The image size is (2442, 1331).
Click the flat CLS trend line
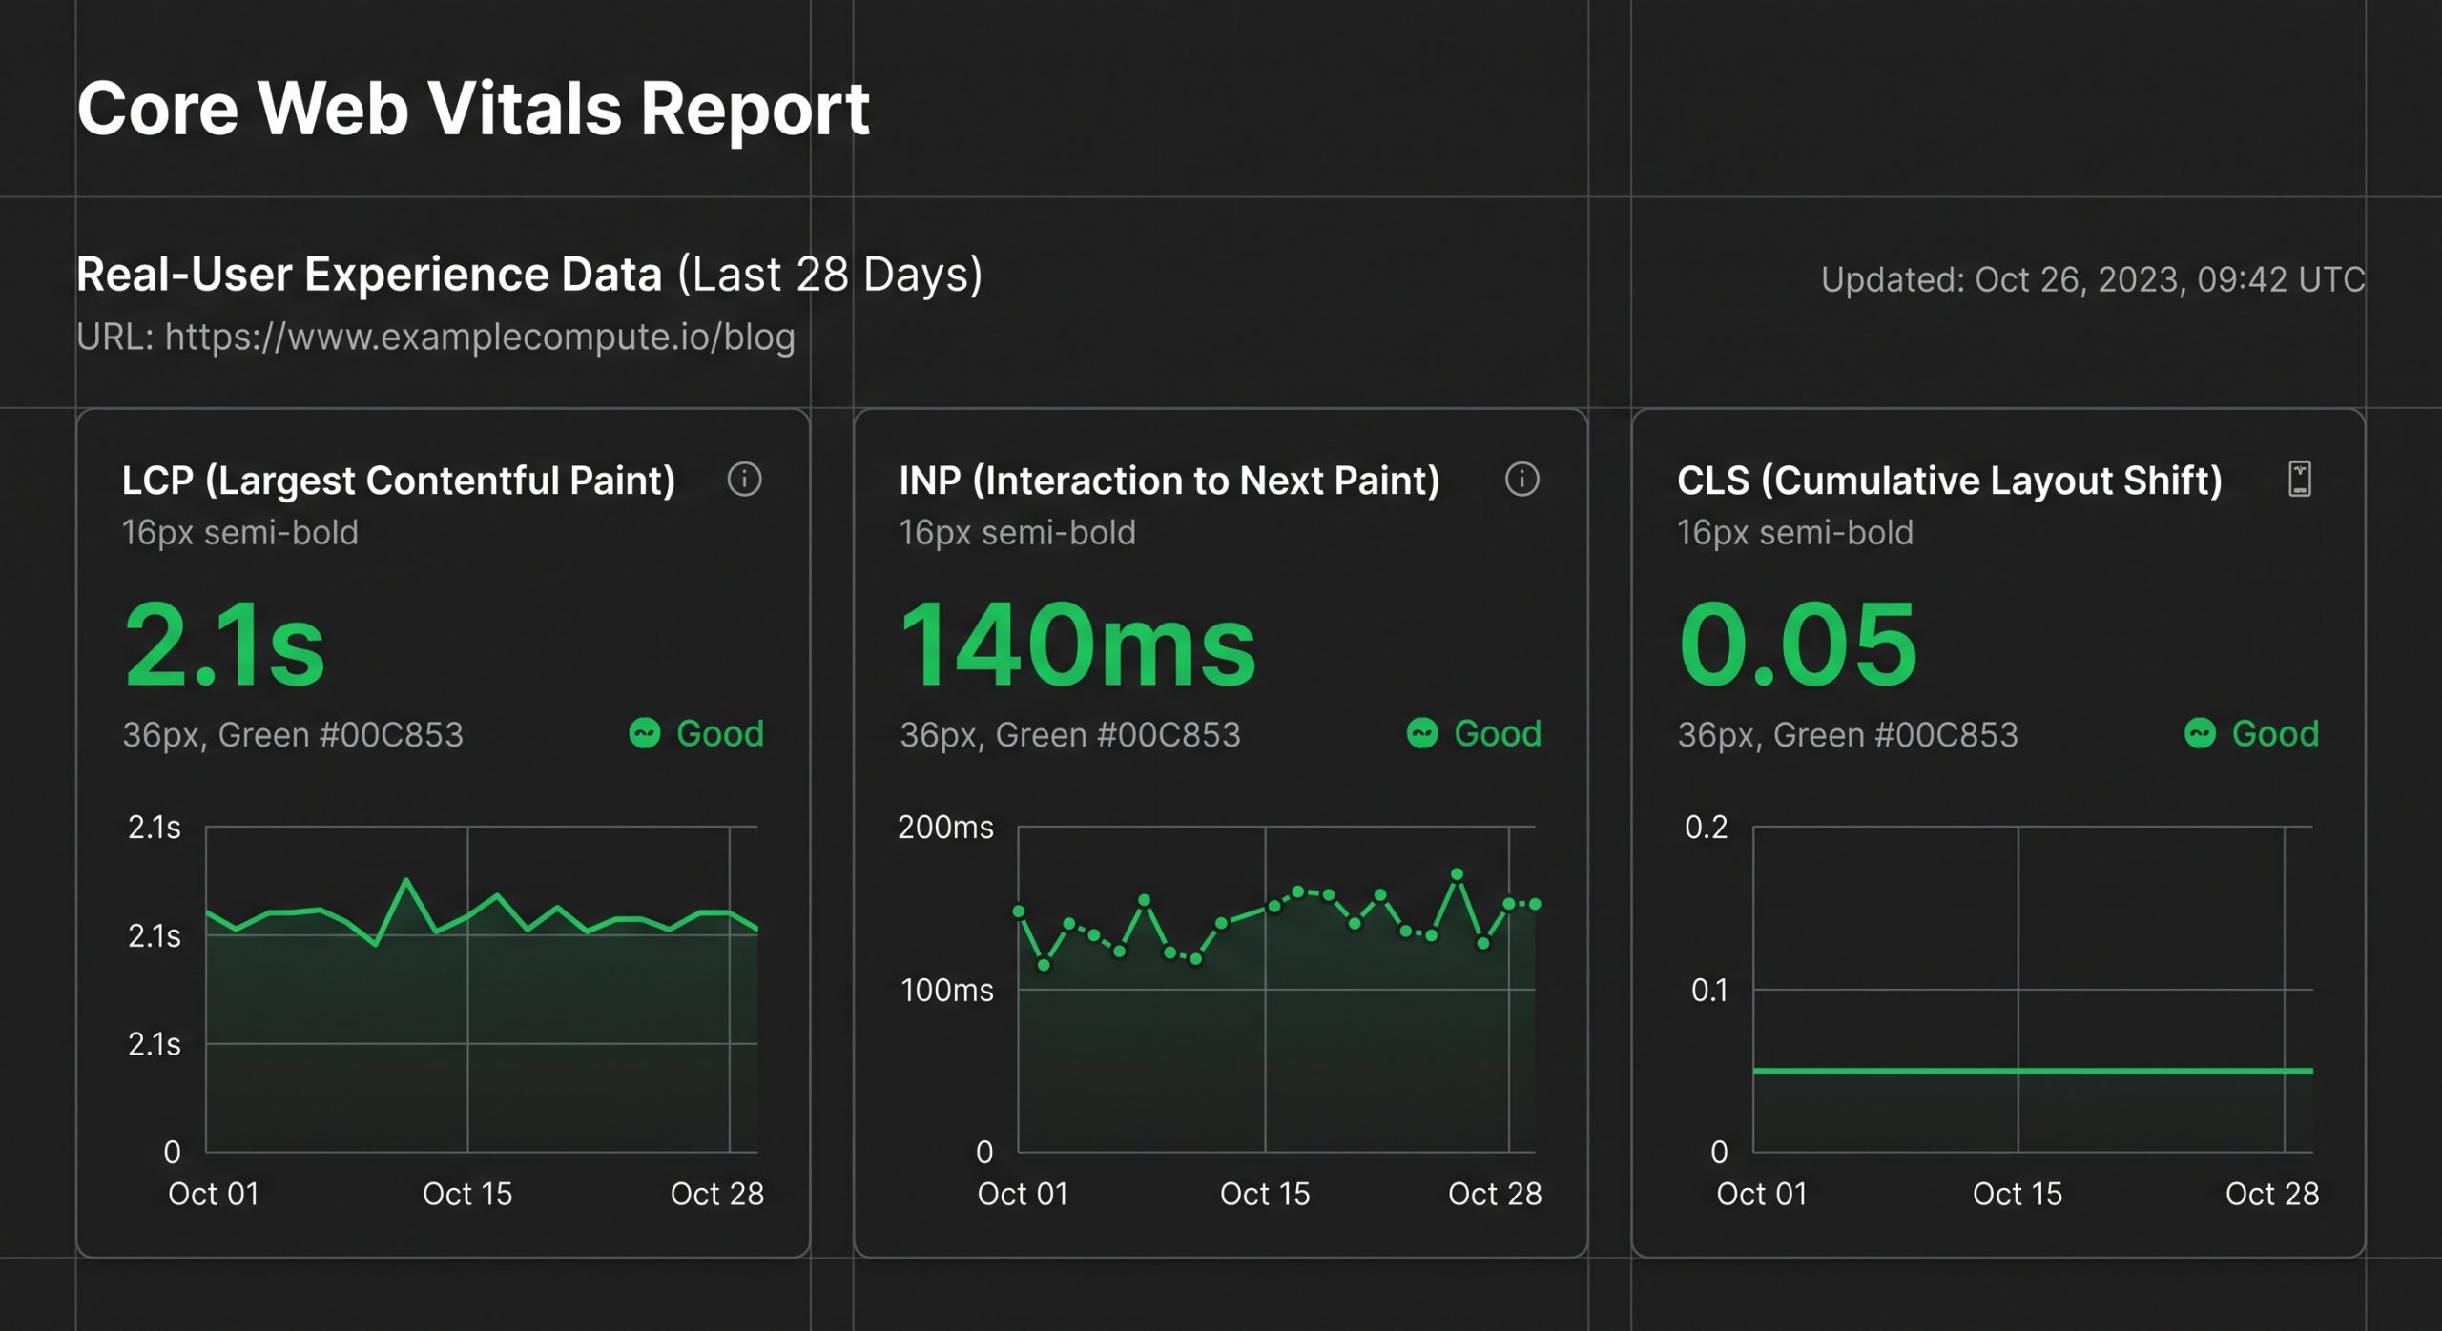click(2033, 1071)
